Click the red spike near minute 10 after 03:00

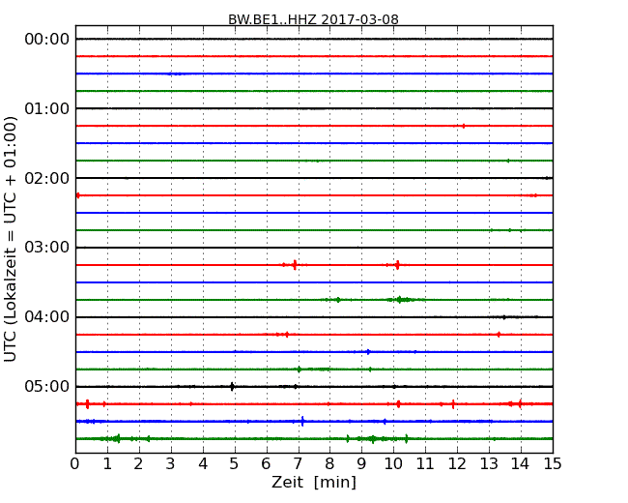pyautogui.click(x=397, y=265)
